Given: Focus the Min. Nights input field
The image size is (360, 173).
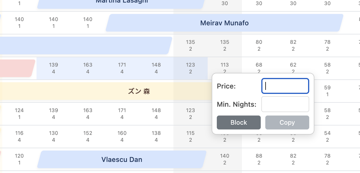Looking at the screenshot, I should pos(285,104).
